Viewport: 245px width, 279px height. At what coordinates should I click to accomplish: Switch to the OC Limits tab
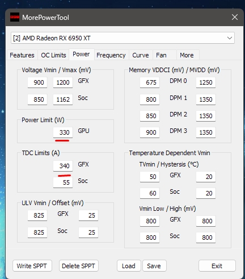click(53, 55)
